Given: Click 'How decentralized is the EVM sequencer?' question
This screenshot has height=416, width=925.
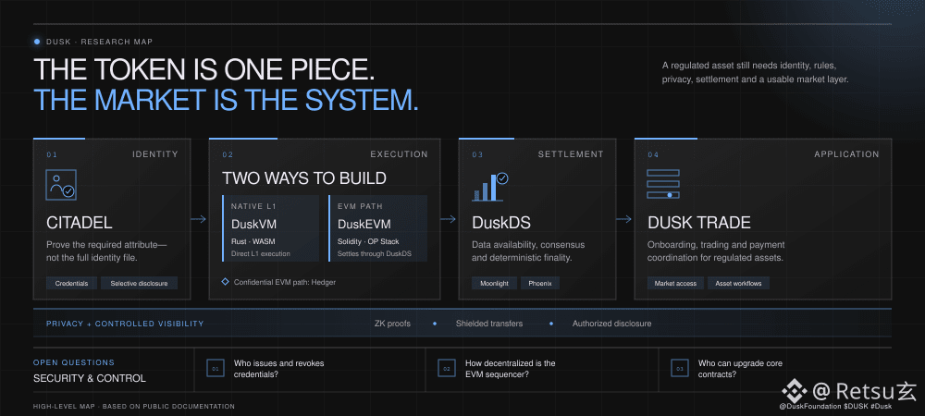Looking at the screenshot, I should [x=511, y=369].
